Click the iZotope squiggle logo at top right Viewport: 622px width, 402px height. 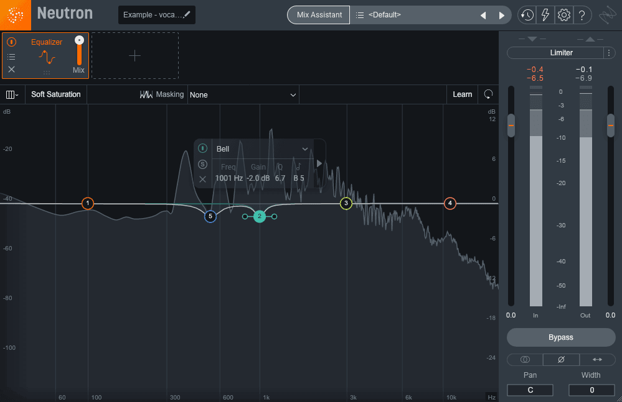tap(607, 15)
